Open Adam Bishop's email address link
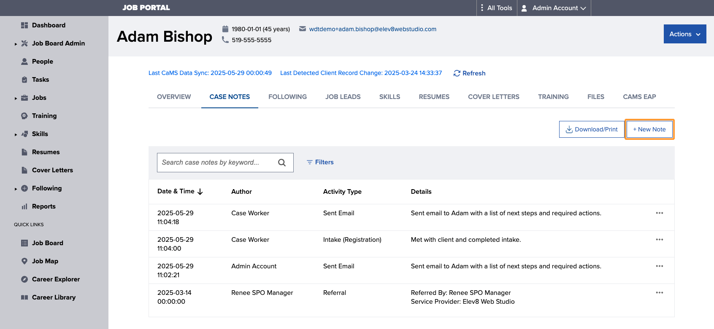Viewport: 714px width, 329px height. point(373,29)
